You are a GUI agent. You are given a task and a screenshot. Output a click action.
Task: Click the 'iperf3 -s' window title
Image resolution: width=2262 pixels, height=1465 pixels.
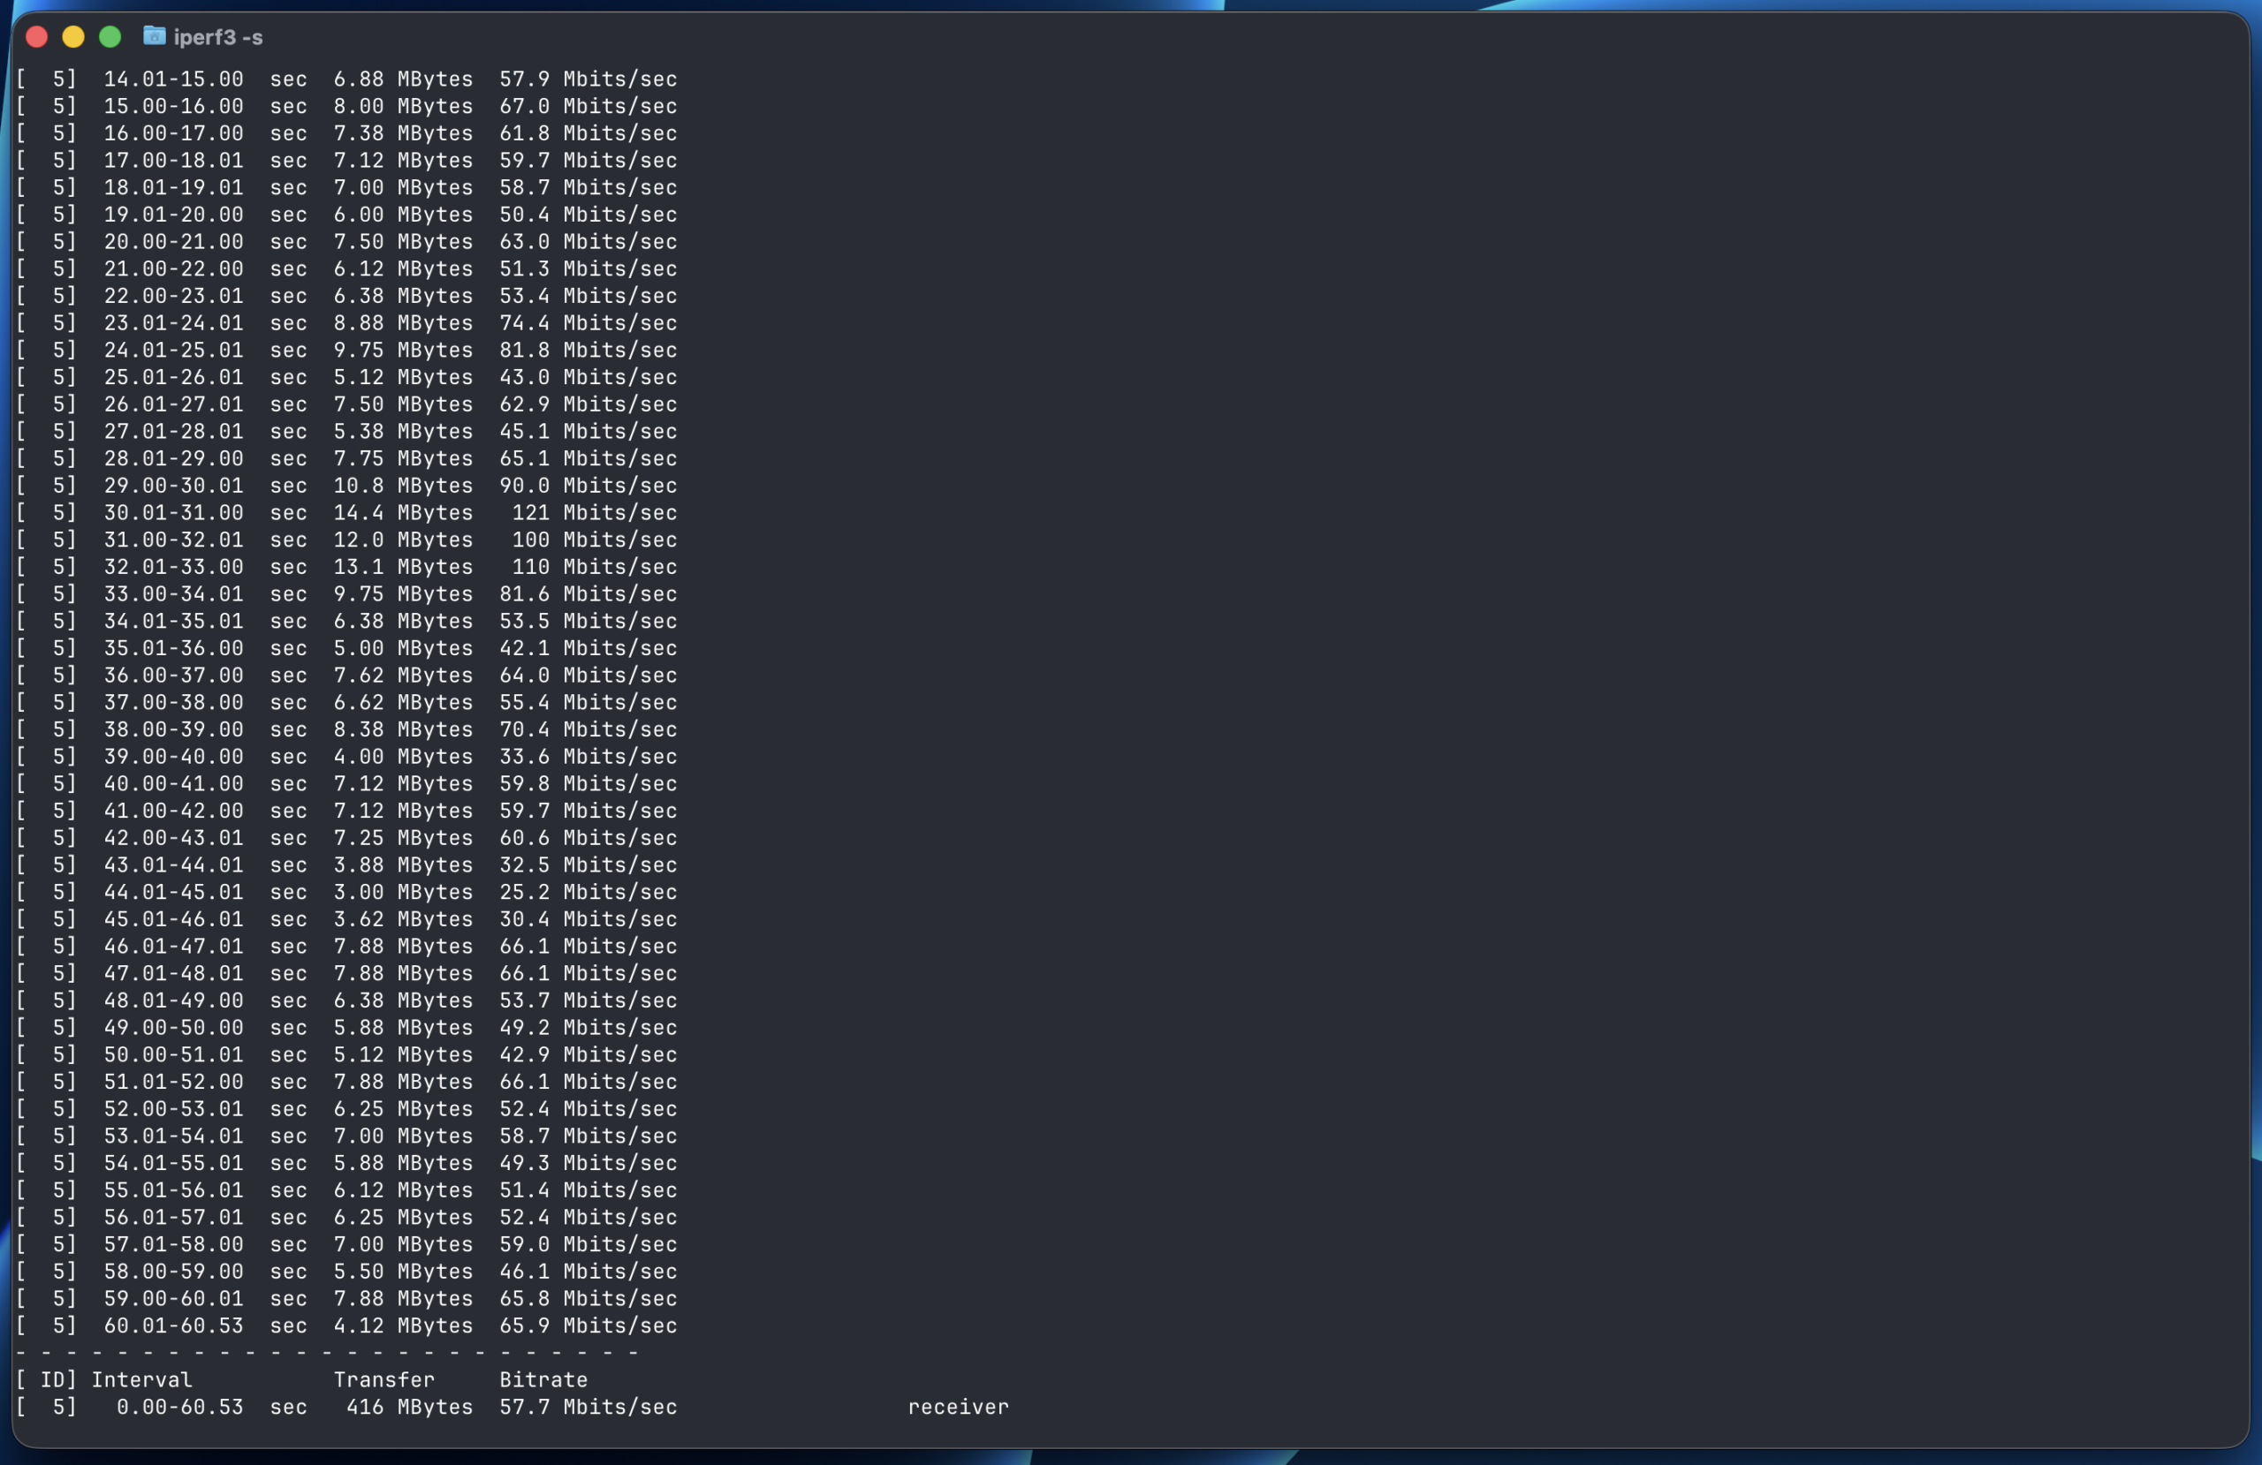217,37
